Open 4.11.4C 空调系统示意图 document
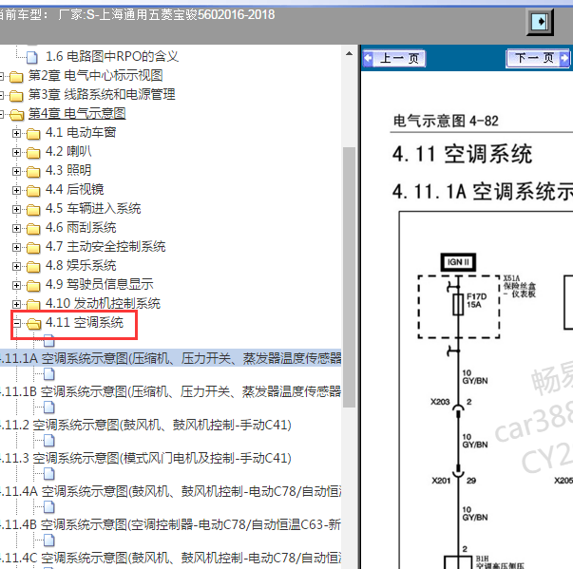This screenshot has height=569, width=573. tap(171, 558)
